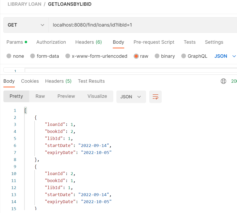237x213 pixels.
Task: Open the Cookies response tab
Action: 30,81
